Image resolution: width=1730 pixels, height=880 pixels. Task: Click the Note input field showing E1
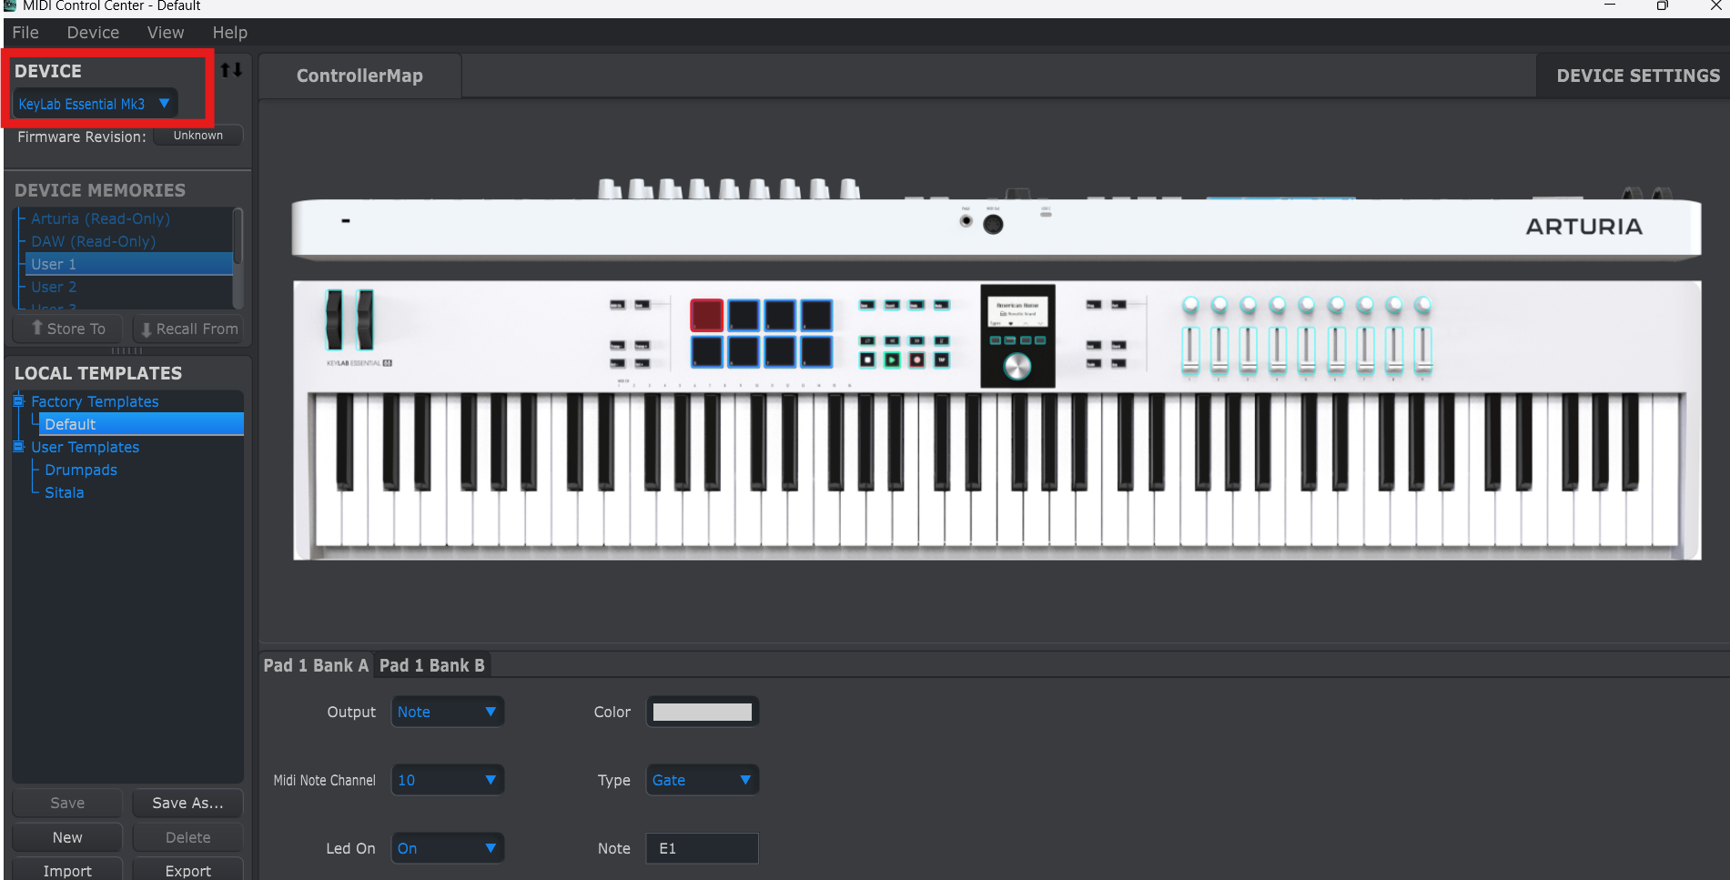click(702, 848)
